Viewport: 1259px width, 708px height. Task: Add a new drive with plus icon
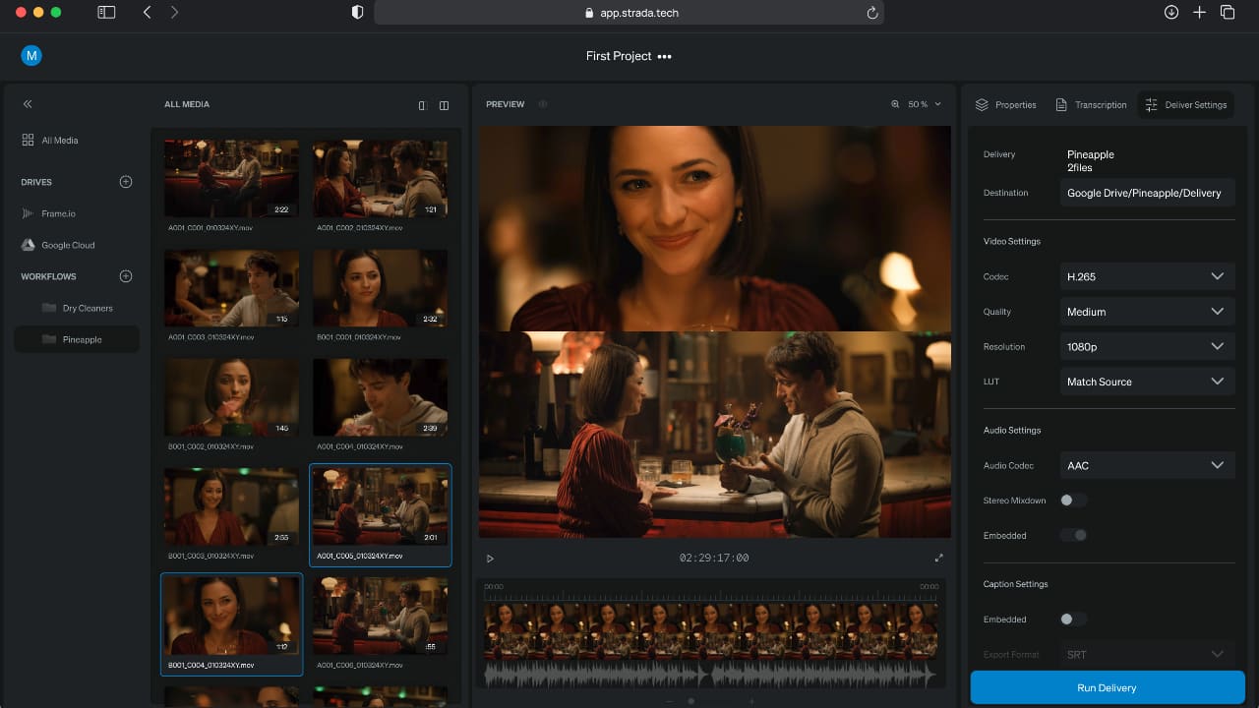click(x=126, y=182)
